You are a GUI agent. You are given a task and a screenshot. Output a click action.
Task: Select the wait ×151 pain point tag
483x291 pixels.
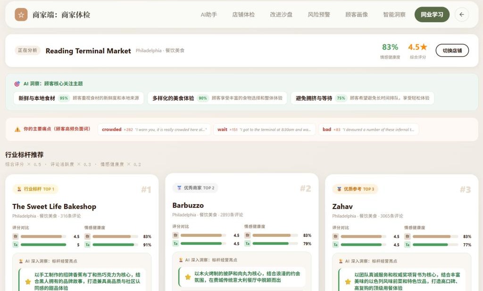coord(265,129)
